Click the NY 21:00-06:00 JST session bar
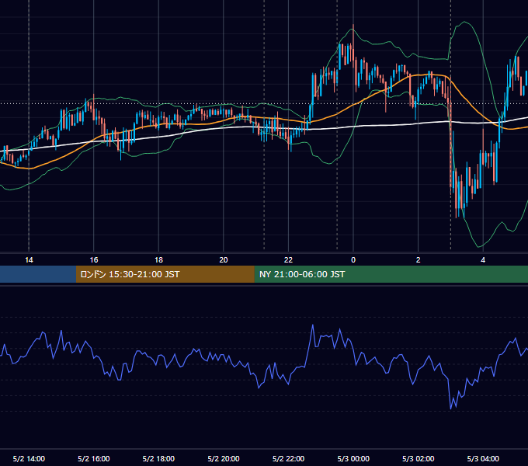Screen dimensions: 528x466 (x=391, y=274)
